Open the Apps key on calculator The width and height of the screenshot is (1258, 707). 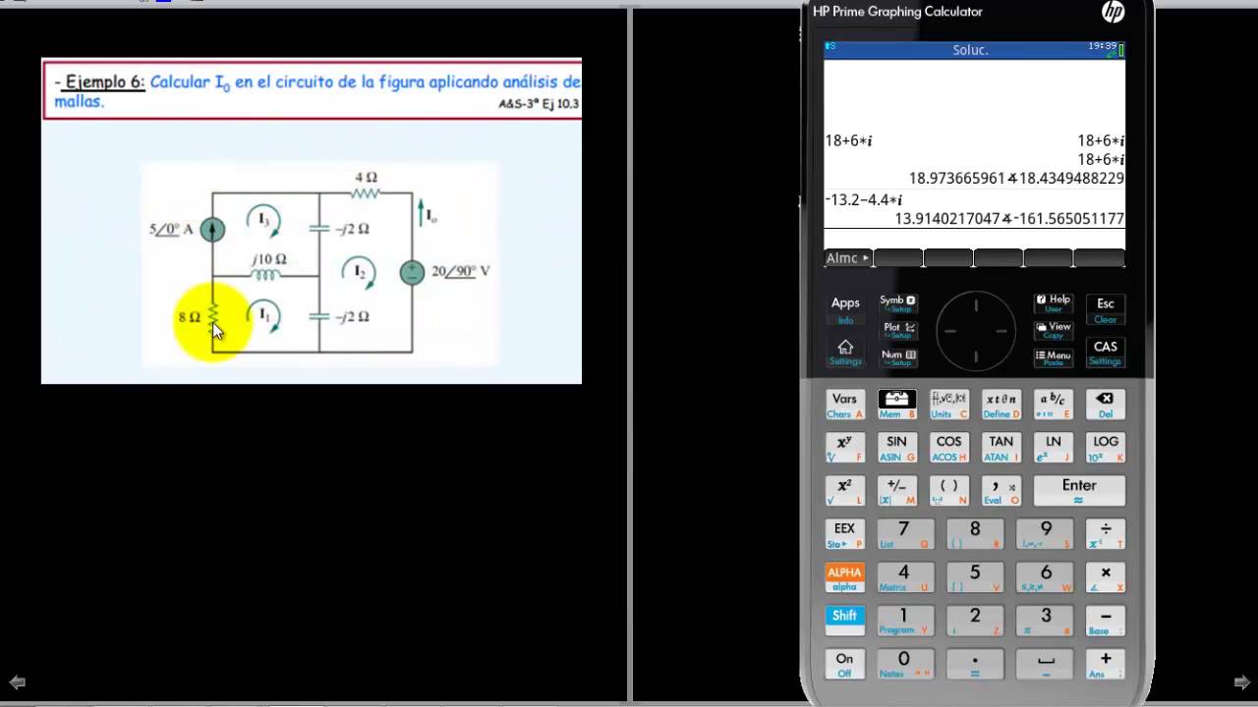click(845, 308)
